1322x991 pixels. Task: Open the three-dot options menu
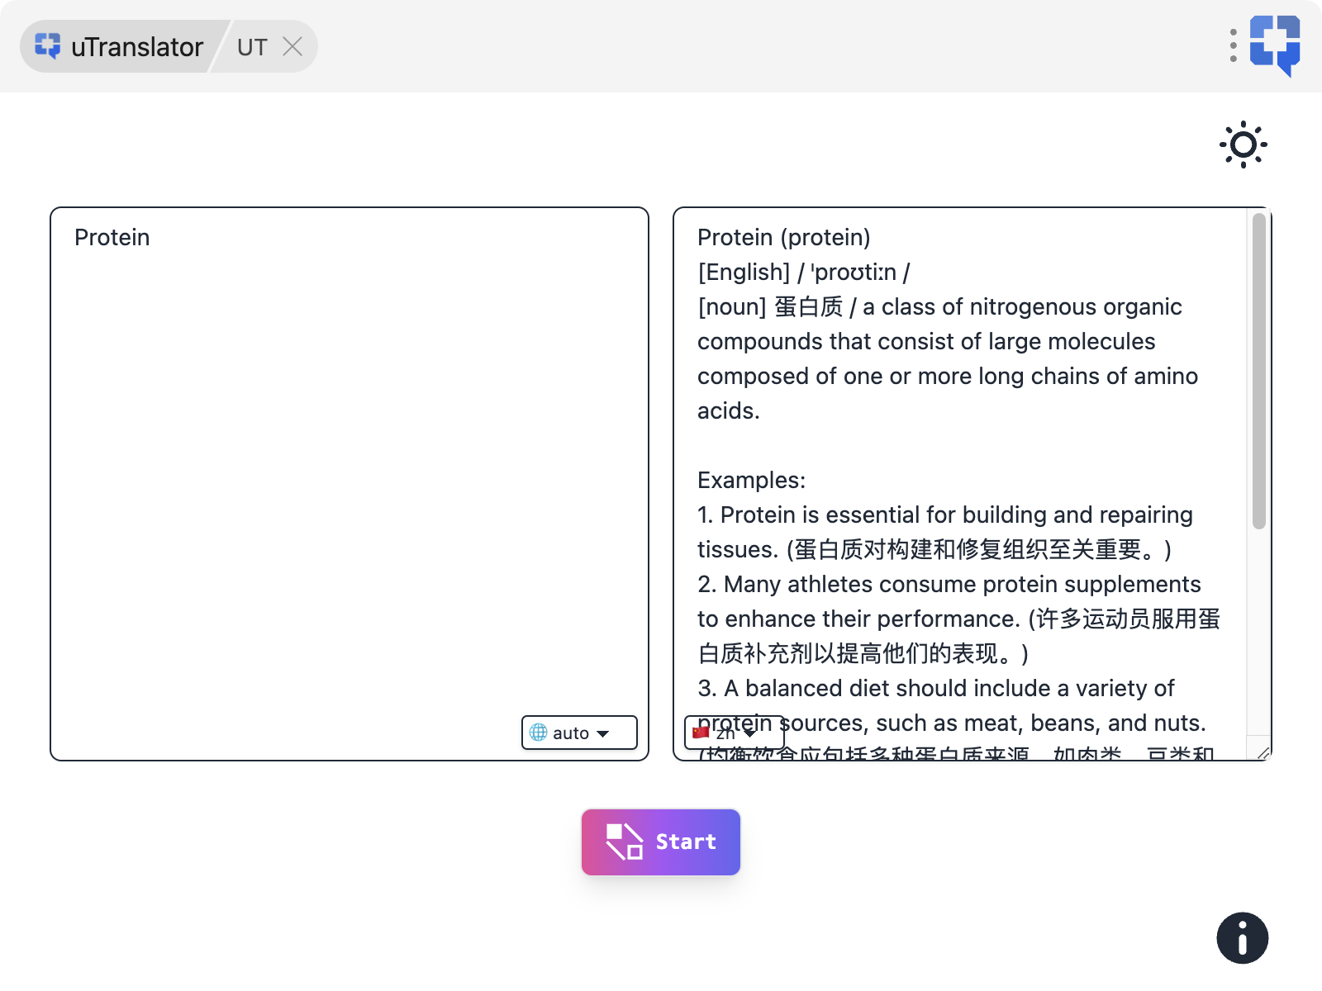(1233, 45)
